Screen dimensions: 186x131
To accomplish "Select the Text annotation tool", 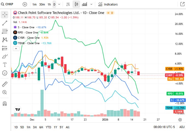I will point(5,65).
